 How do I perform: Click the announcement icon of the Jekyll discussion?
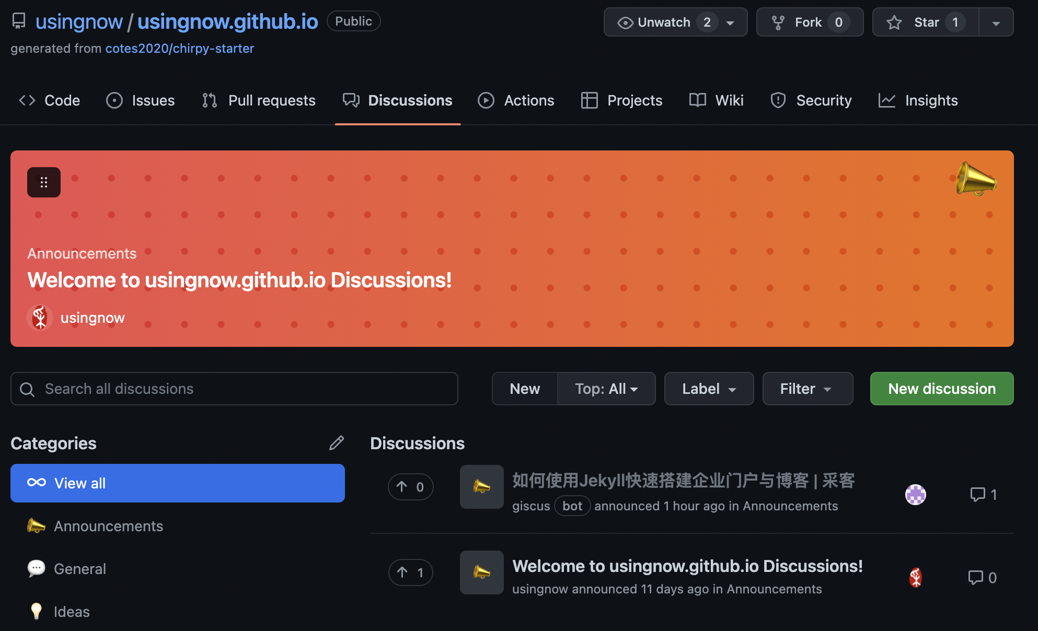pyautogui.click(x=482, y=487)
